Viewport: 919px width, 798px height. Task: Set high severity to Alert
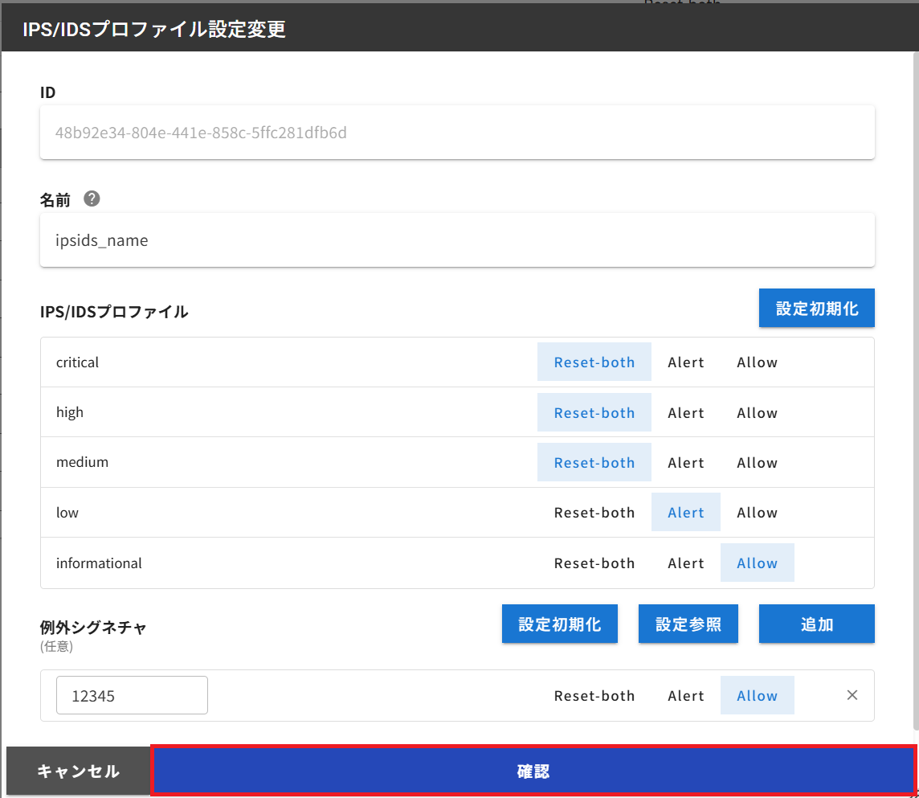[685, 413]
